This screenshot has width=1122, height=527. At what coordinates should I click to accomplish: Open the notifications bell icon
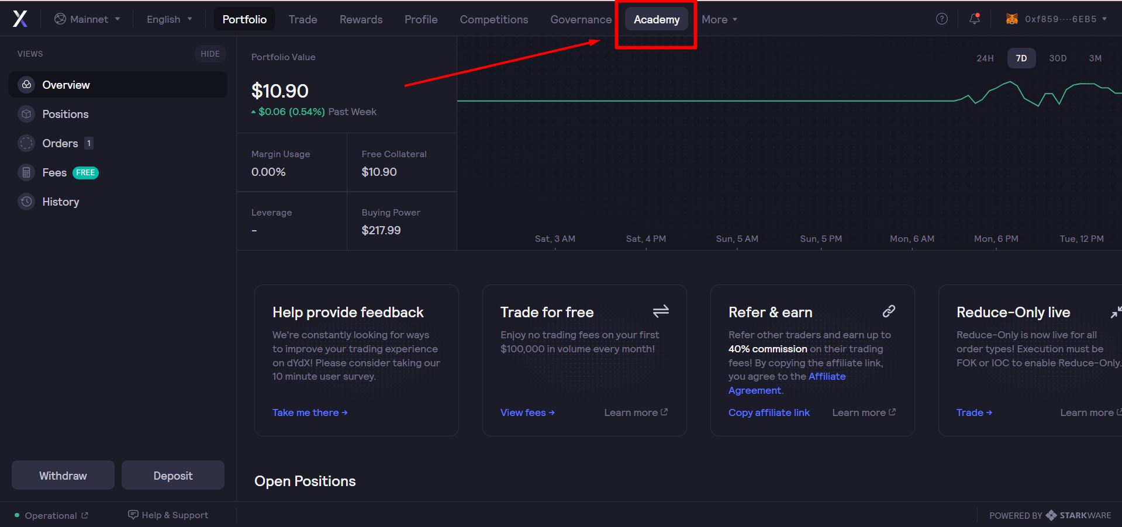974,19
